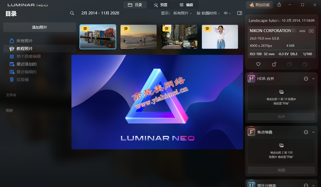This screenshot has width=321, height=187.
Task: Click tutorial badge on houses thumbnail
Action: pyautogui.click(x=85, y=29)
